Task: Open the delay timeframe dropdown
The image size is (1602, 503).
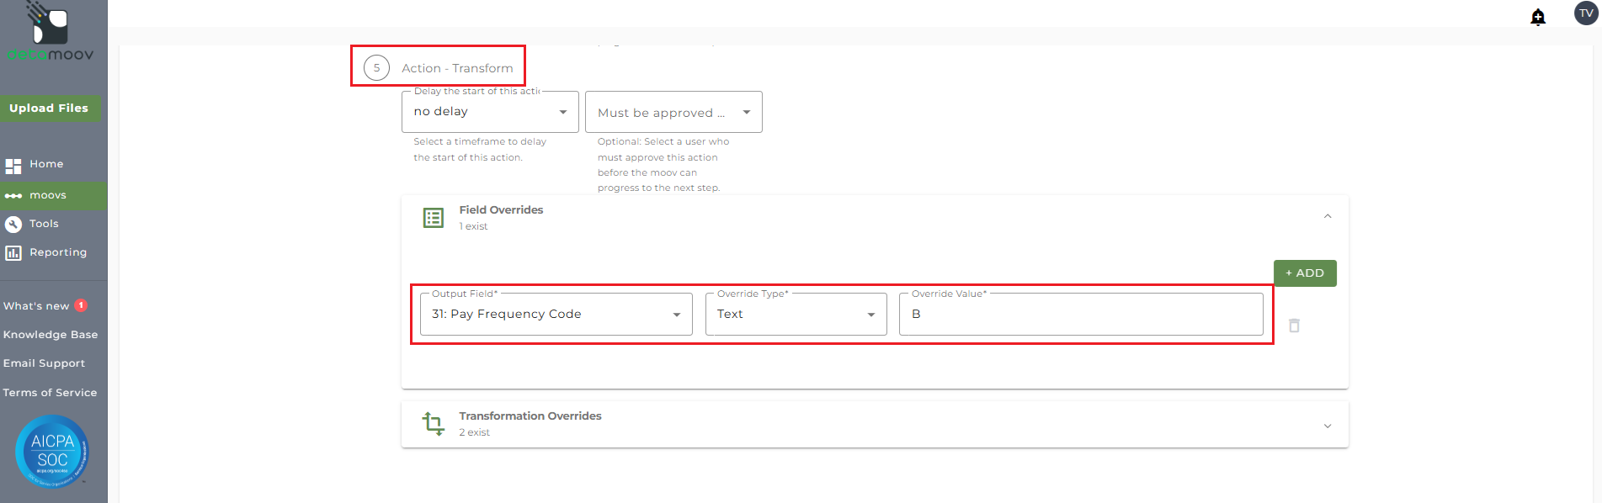Action: tap(490, 112)
